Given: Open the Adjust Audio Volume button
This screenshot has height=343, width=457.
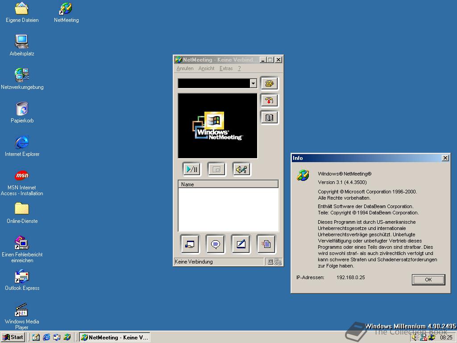Looking at the screenshot, I should [241, 169].
